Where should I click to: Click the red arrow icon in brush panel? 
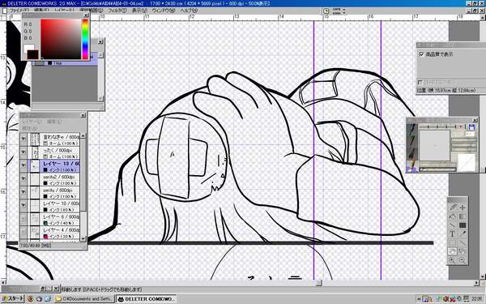[461, 126]
